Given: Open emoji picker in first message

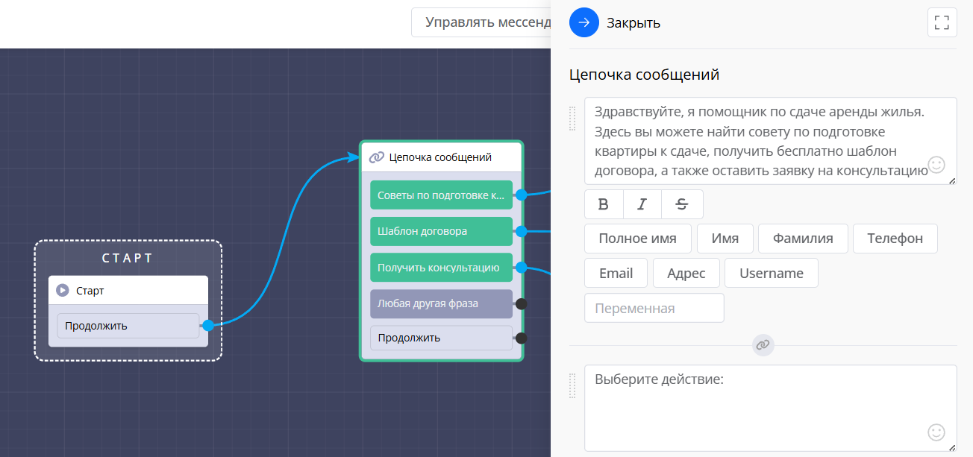Looking at the screenshot, I should pyautogui.click(x=936, y=164).
